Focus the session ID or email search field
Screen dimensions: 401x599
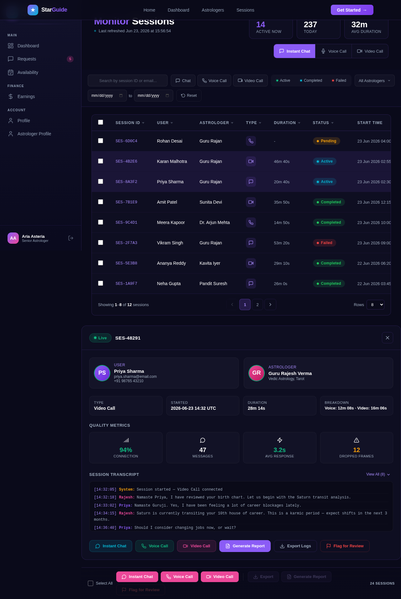coord(128,81)
